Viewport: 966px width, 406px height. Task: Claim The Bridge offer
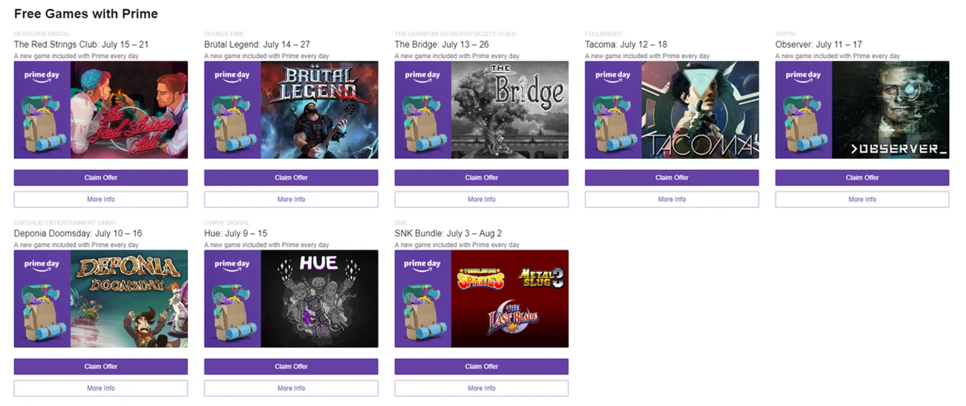[481, 177]
